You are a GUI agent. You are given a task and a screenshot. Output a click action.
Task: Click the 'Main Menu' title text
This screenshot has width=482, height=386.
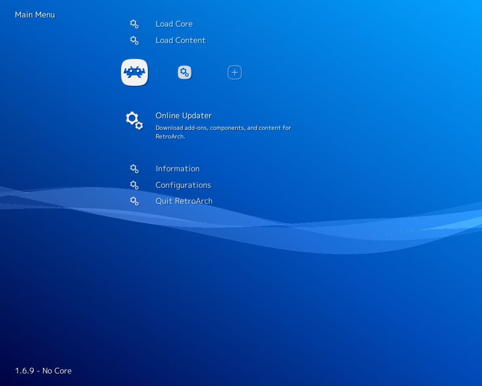pyautogui.click(x=35, y=15)
